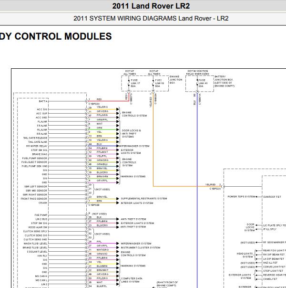Click the arrow pointing to Power Tops System
This screenshot has height=288, width=286.
259,197
